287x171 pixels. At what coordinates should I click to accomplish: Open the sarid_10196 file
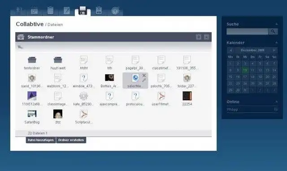coord(32,78)
